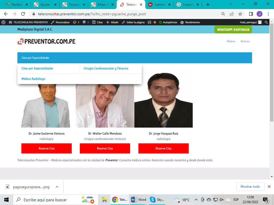274x205 pixels.
Task: Click the name Dr. Walter Calle Mendoza
Action: [105, 133]
